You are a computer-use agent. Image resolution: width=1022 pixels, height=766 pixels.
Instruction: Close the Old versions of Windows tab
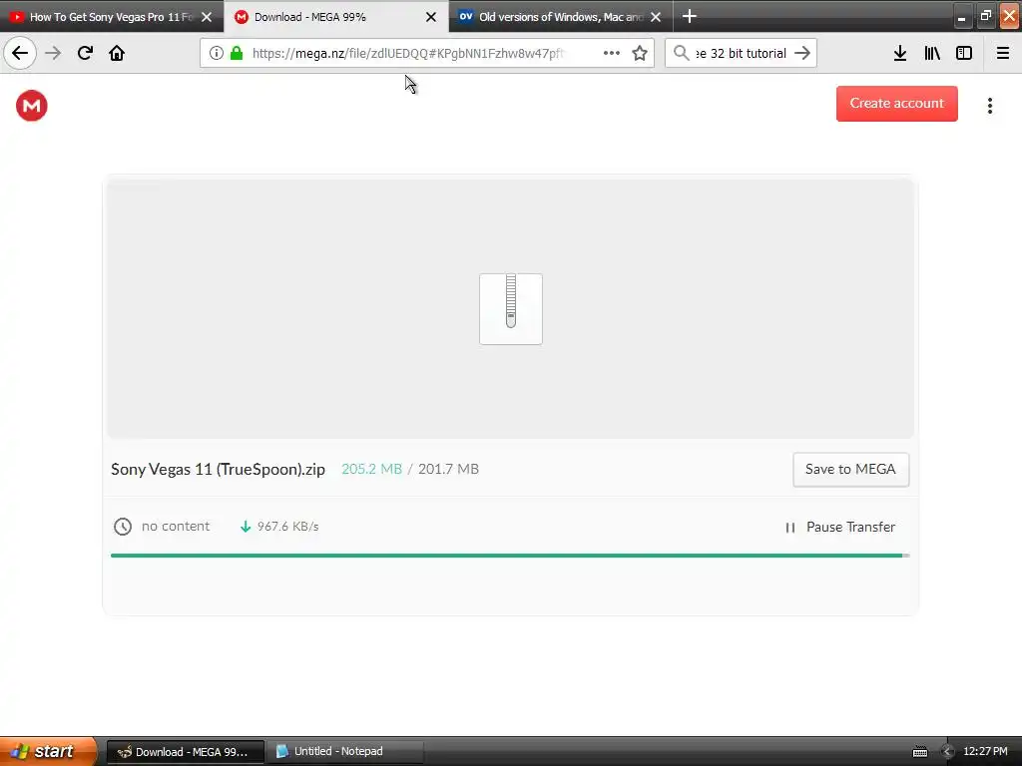pyautogui.click(x=656, y=17)
